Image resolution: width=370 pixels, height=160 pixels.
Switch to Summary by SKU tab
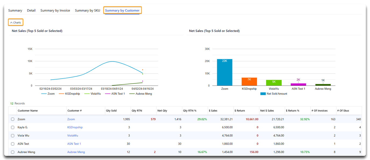pos(87,10)
